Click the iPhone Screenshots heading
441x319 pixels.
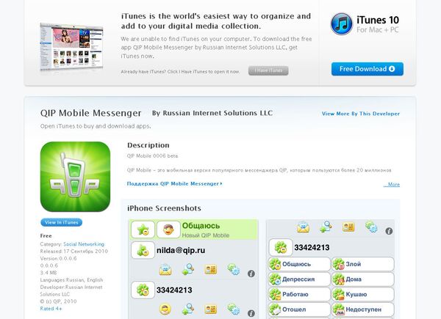pyautogui.click(x=164, y=208)
